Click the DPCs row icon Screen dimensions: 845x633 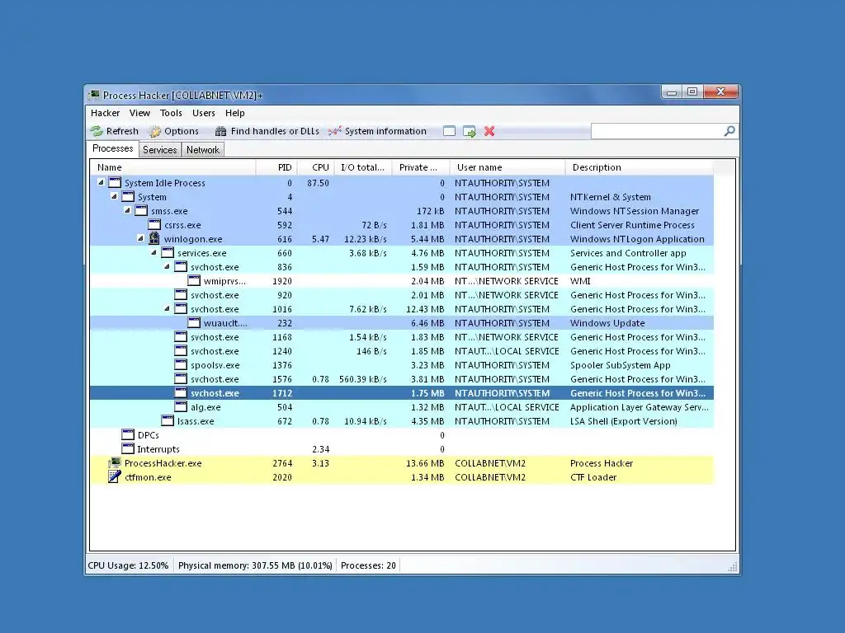coord(128,434)
